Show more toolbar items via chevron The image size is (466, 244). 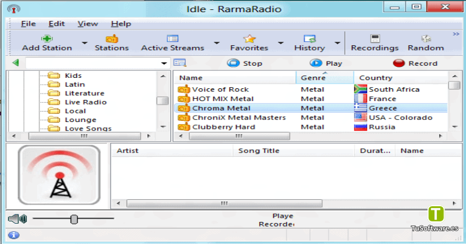coord(456,34)
